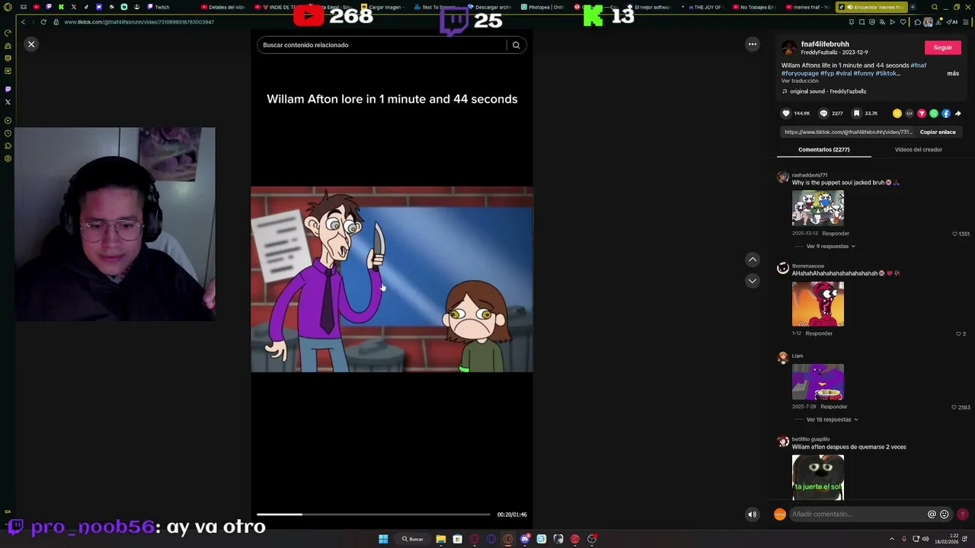The width and height of the screenshot is (975, 548).
Task: Open Discord from the taskbar
Action: (x=525, y=539)
